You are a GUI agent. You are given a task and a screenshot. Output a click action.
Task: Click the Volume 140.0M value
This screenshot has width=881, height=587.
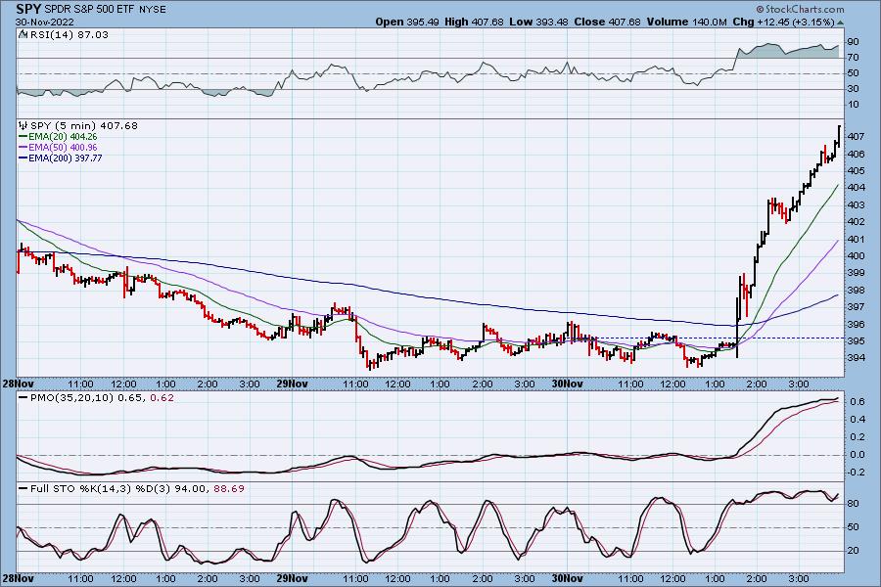tap(686, 22)
